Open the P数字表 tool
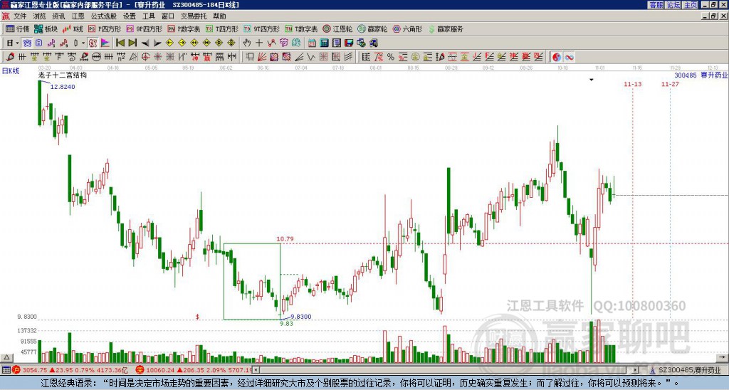This screenshot has width=729, height=390. point(184,28)
